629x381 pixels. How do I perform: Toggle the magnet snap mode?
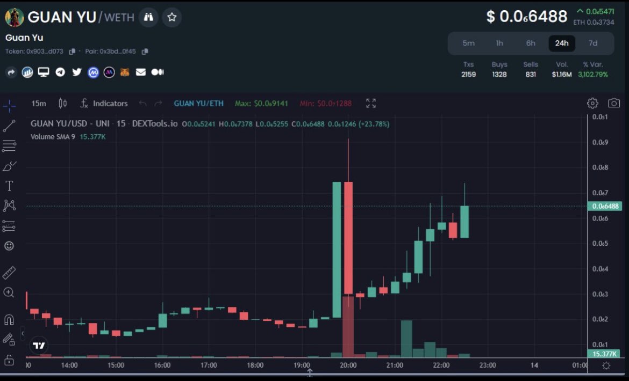[x=9, y=319]
